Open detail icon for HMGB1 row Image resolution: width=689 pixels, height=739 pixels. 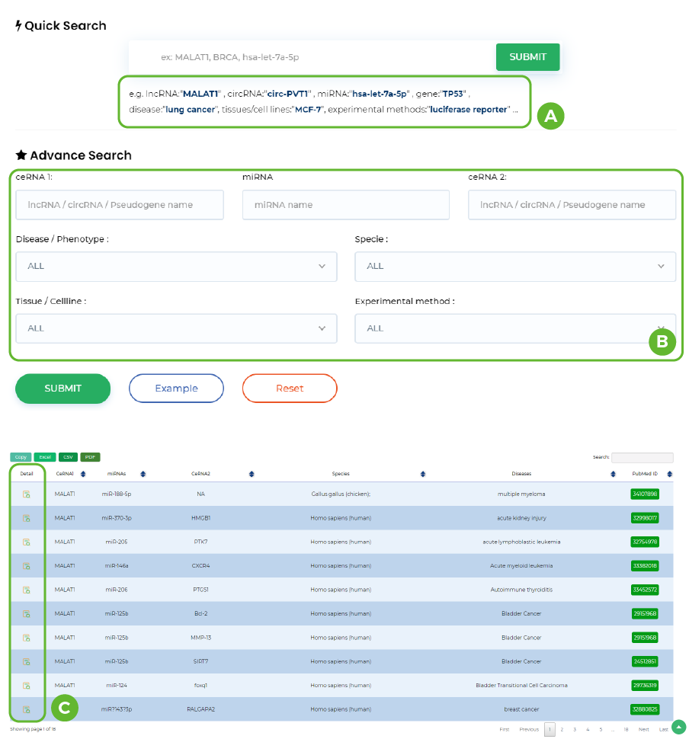click(26, 518)
